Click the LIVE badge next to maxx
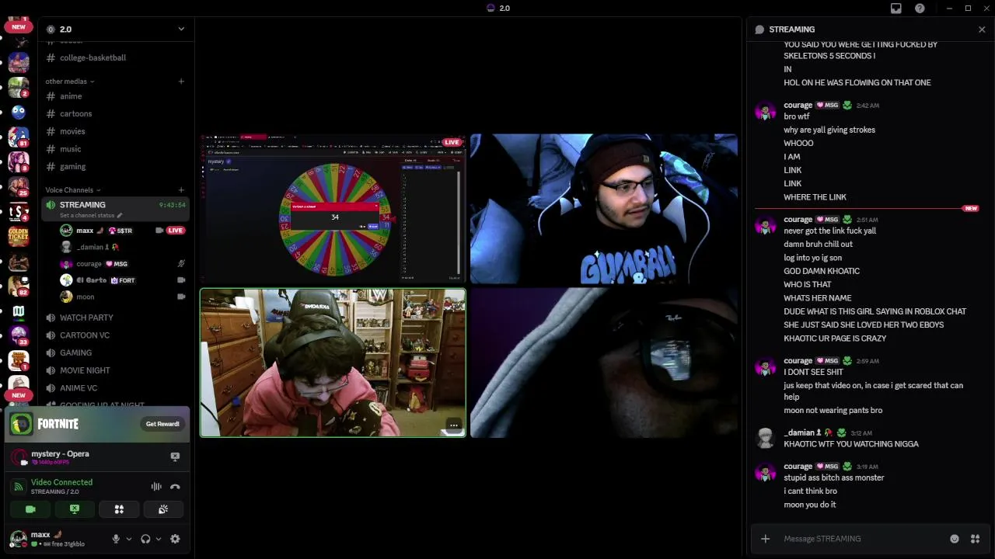 point(175,231)
